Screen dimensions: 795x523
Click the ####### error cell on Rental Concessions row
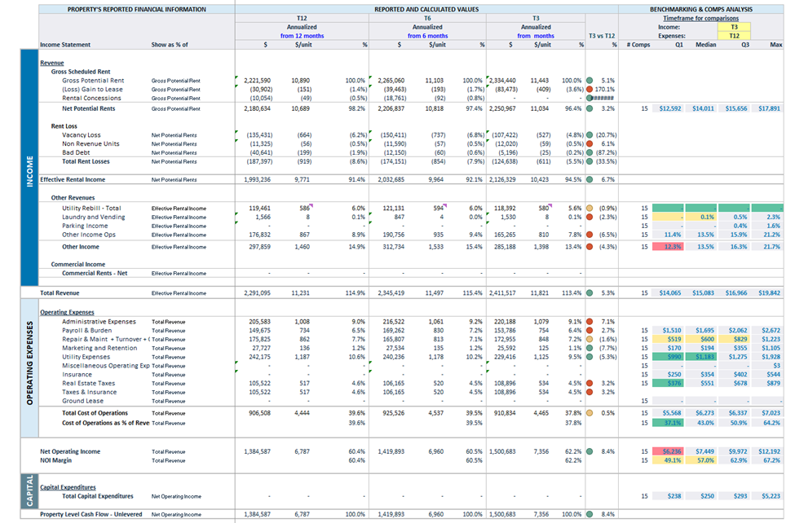coord(602,98)
